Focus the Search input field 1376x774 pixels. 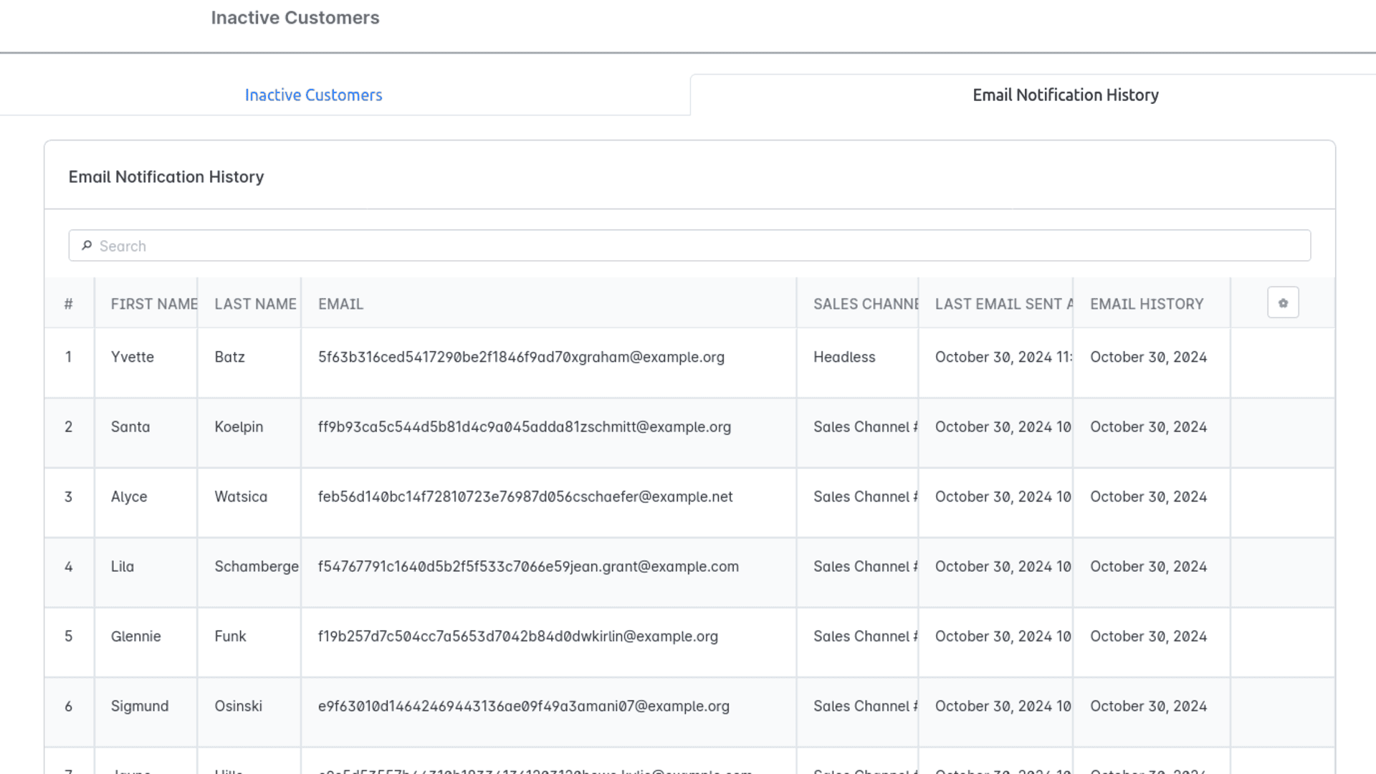tap(689, 246)
